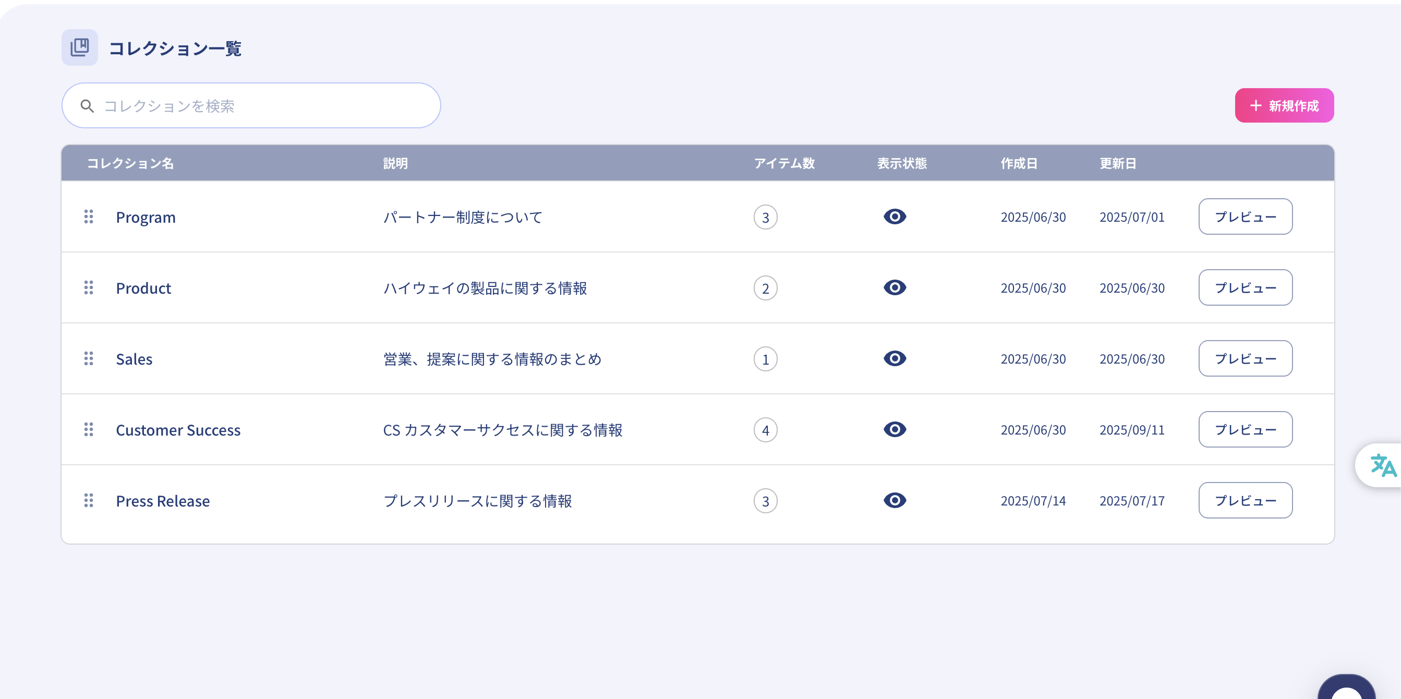Click the search magnifier icon
1401x699 pixels.
87,105
